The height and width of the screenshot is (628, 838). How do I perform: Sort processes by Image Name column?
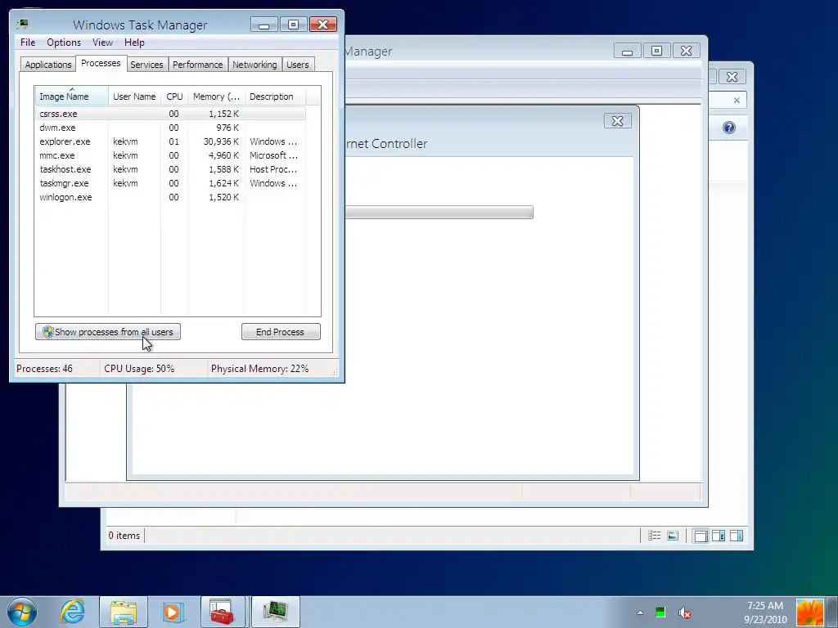(x=72, y=96)
